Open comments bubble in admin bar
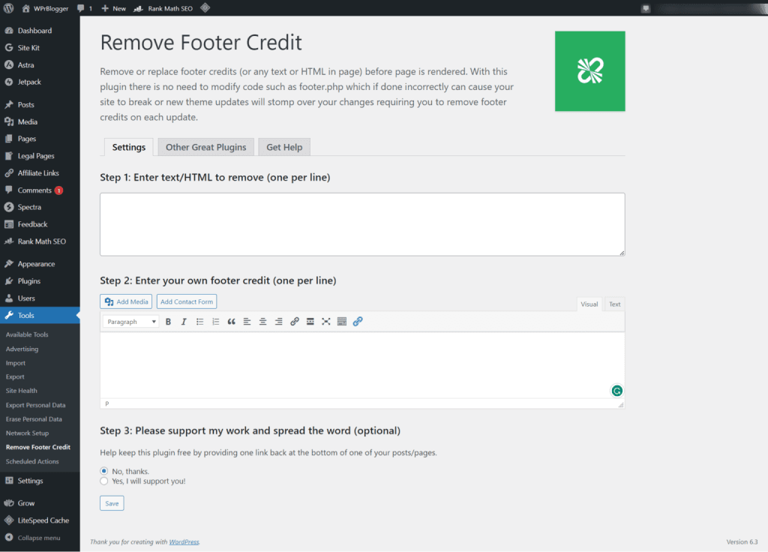768x552 pixels. tap(85, 8)
